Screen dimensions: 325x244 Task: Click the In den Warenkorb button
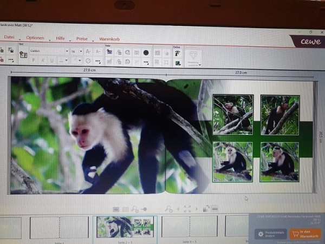pos(305,234)
